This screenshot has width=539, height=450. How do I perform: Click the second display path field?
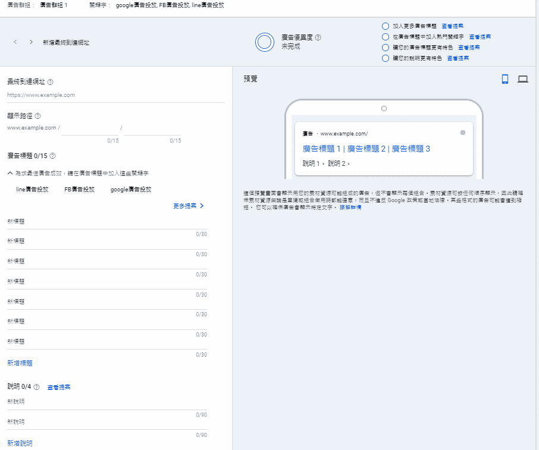point(152,128)
